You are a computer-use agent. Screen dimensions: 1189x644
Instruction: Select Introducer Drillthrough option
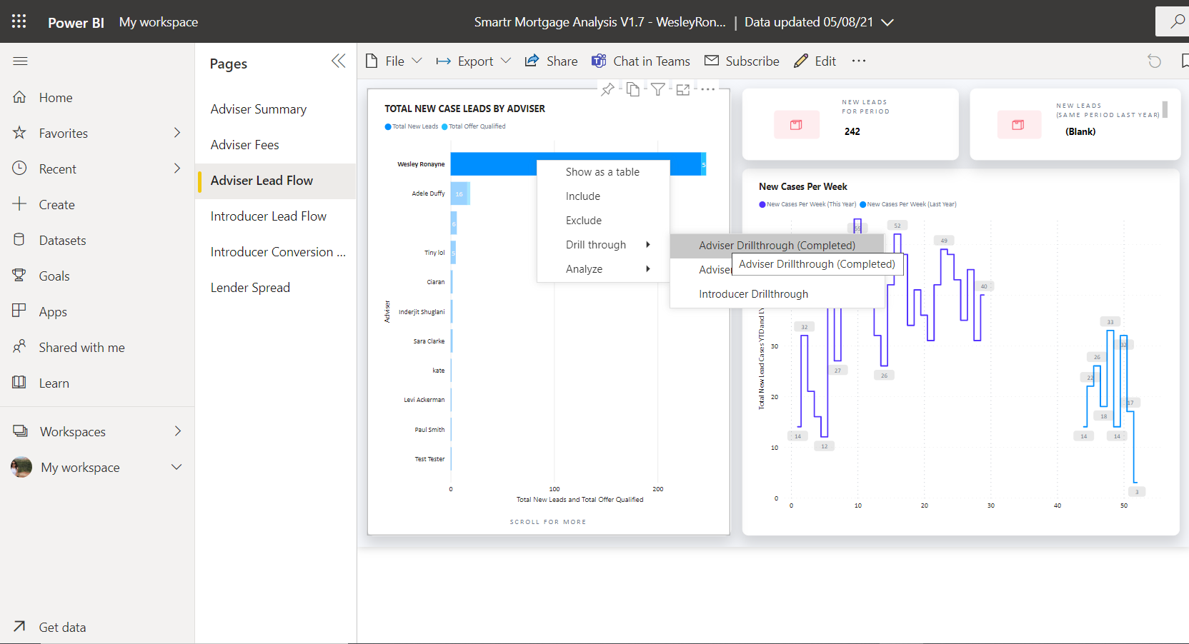point(777,294)
